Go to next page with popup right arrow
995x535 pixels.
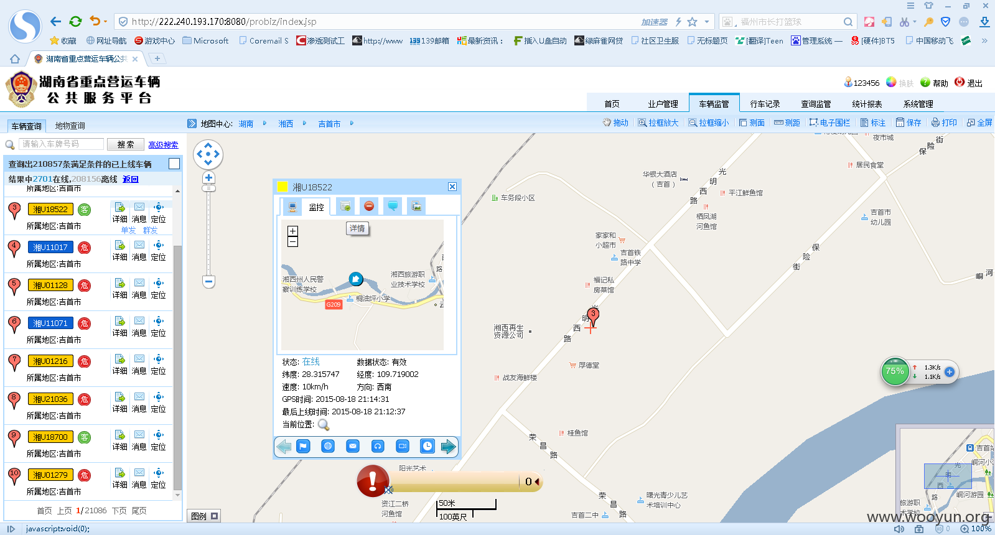tap(448, 446)
